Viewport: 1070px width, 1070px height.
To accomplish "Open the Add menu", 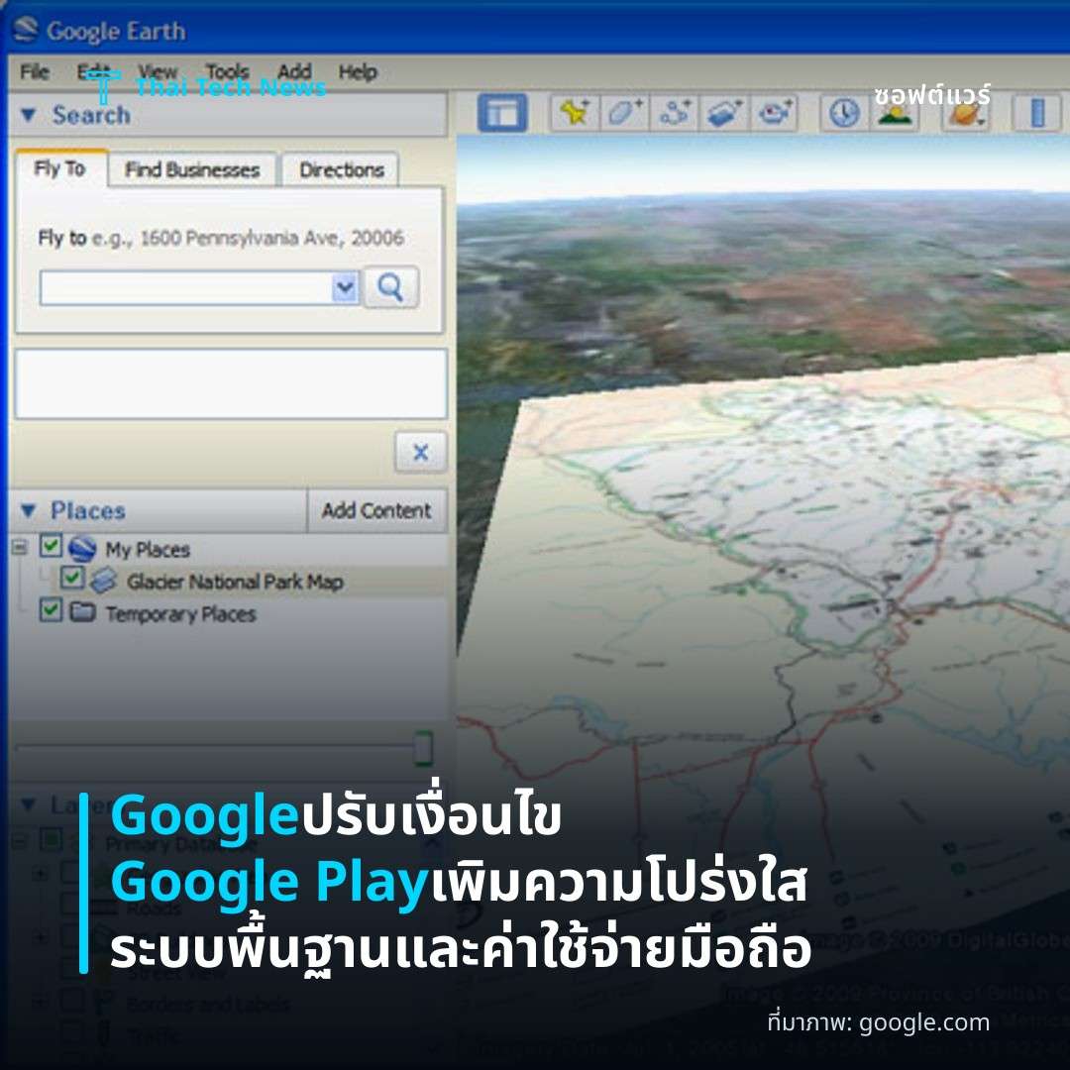I will [294, 71].
